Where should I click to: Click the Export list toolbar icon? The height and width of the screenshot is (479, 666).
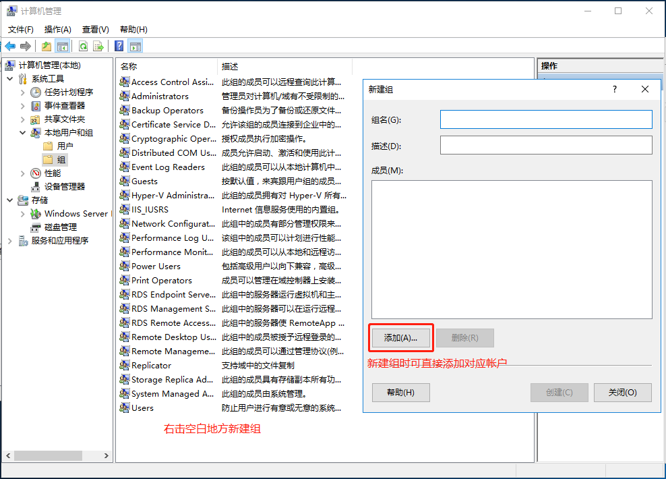click(x=98, y=46)
